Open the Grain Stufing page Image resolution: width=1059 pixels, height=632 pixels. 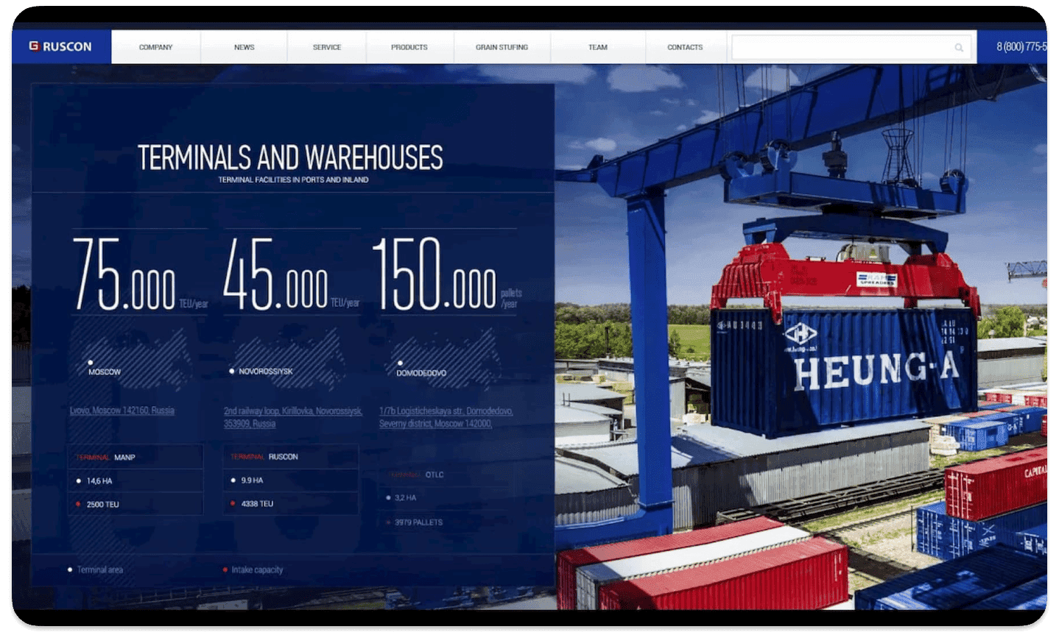tap(502, 47)
